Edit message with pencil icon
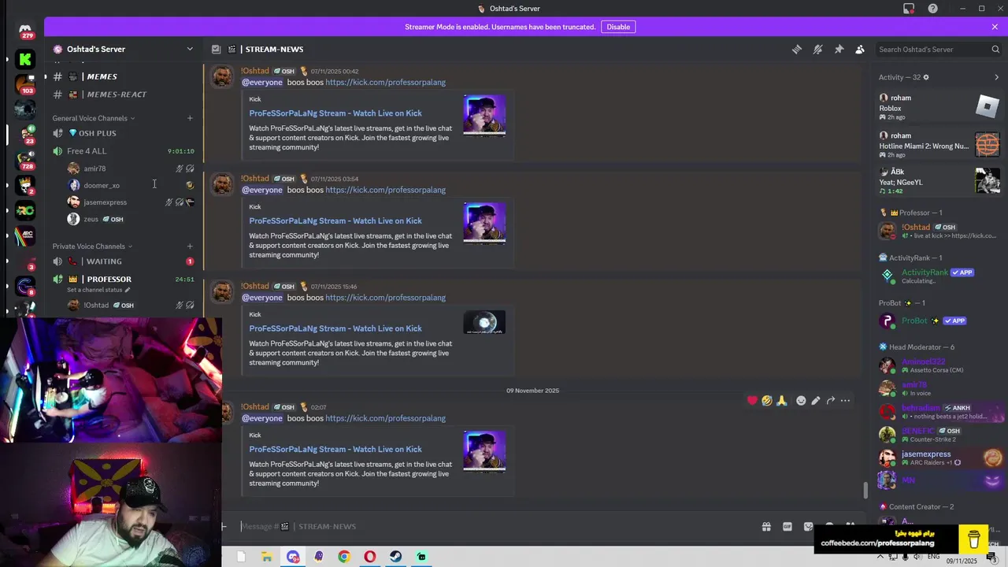 tap(816, 400)
